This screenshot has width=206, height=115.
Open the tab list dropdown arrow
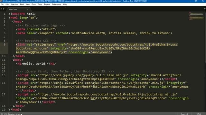pos(205,9)
